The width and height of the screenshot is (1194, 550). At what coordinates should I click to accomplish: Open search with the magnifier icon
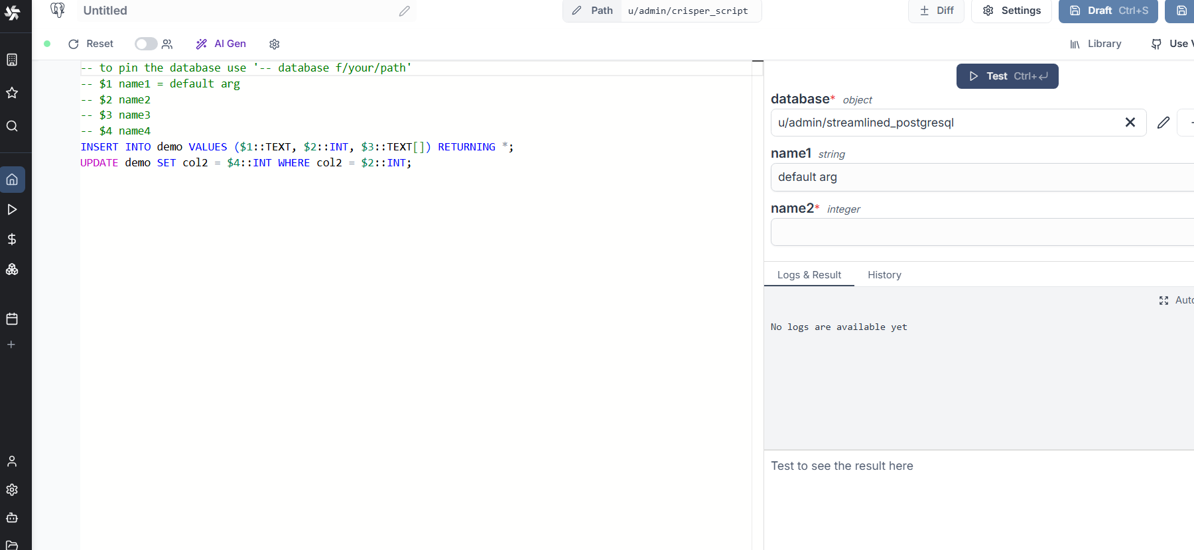tap(12, 126)
